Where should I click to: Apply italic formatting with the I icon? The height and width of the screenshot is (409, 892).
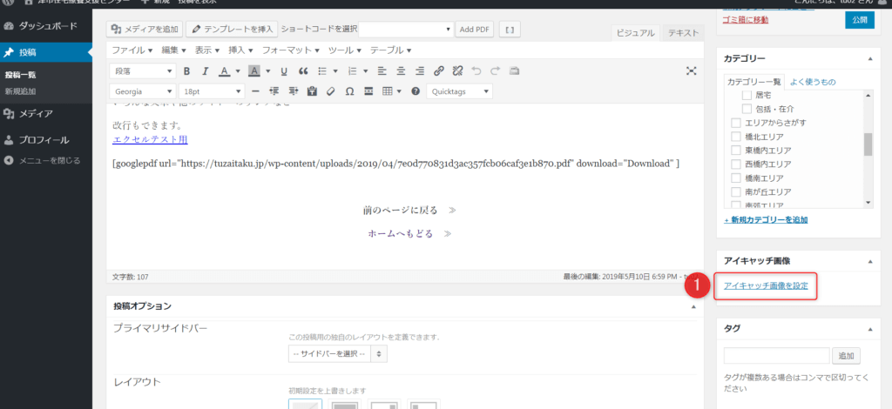click(205, 70)
